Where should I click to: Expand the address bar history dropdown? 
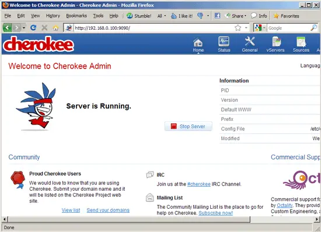coord(246,28)
